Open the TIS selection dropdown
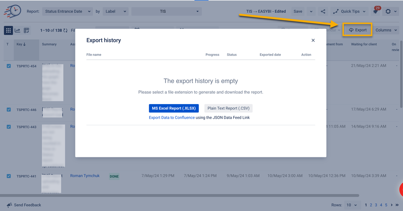403x211 pixels. [166, 11]
